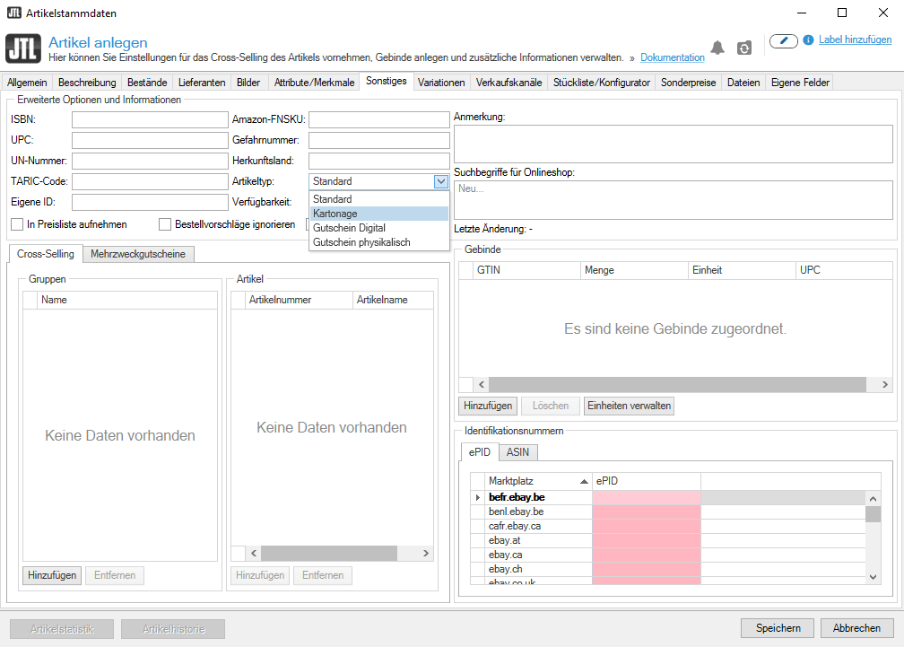The image size is (904, 647).
Task: Click the row indicator arrow beside befr.ebay.be
Action: click(477, 497)
